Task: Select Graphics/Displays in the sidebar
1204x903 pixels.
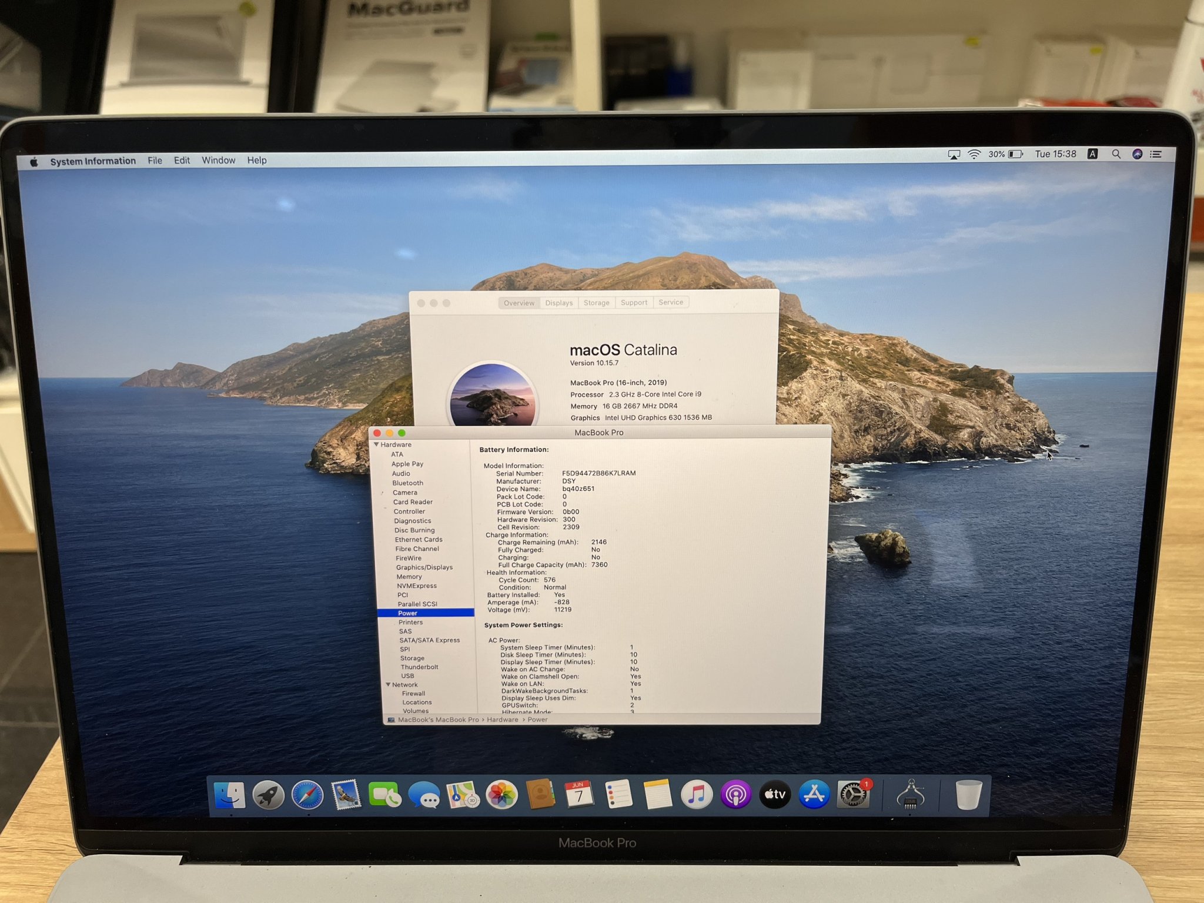Action: pyautogui.click(x=424, y=567)
